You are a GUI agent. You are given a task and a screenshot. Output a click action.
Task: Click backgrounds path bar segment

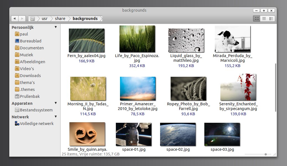(85, 19)
